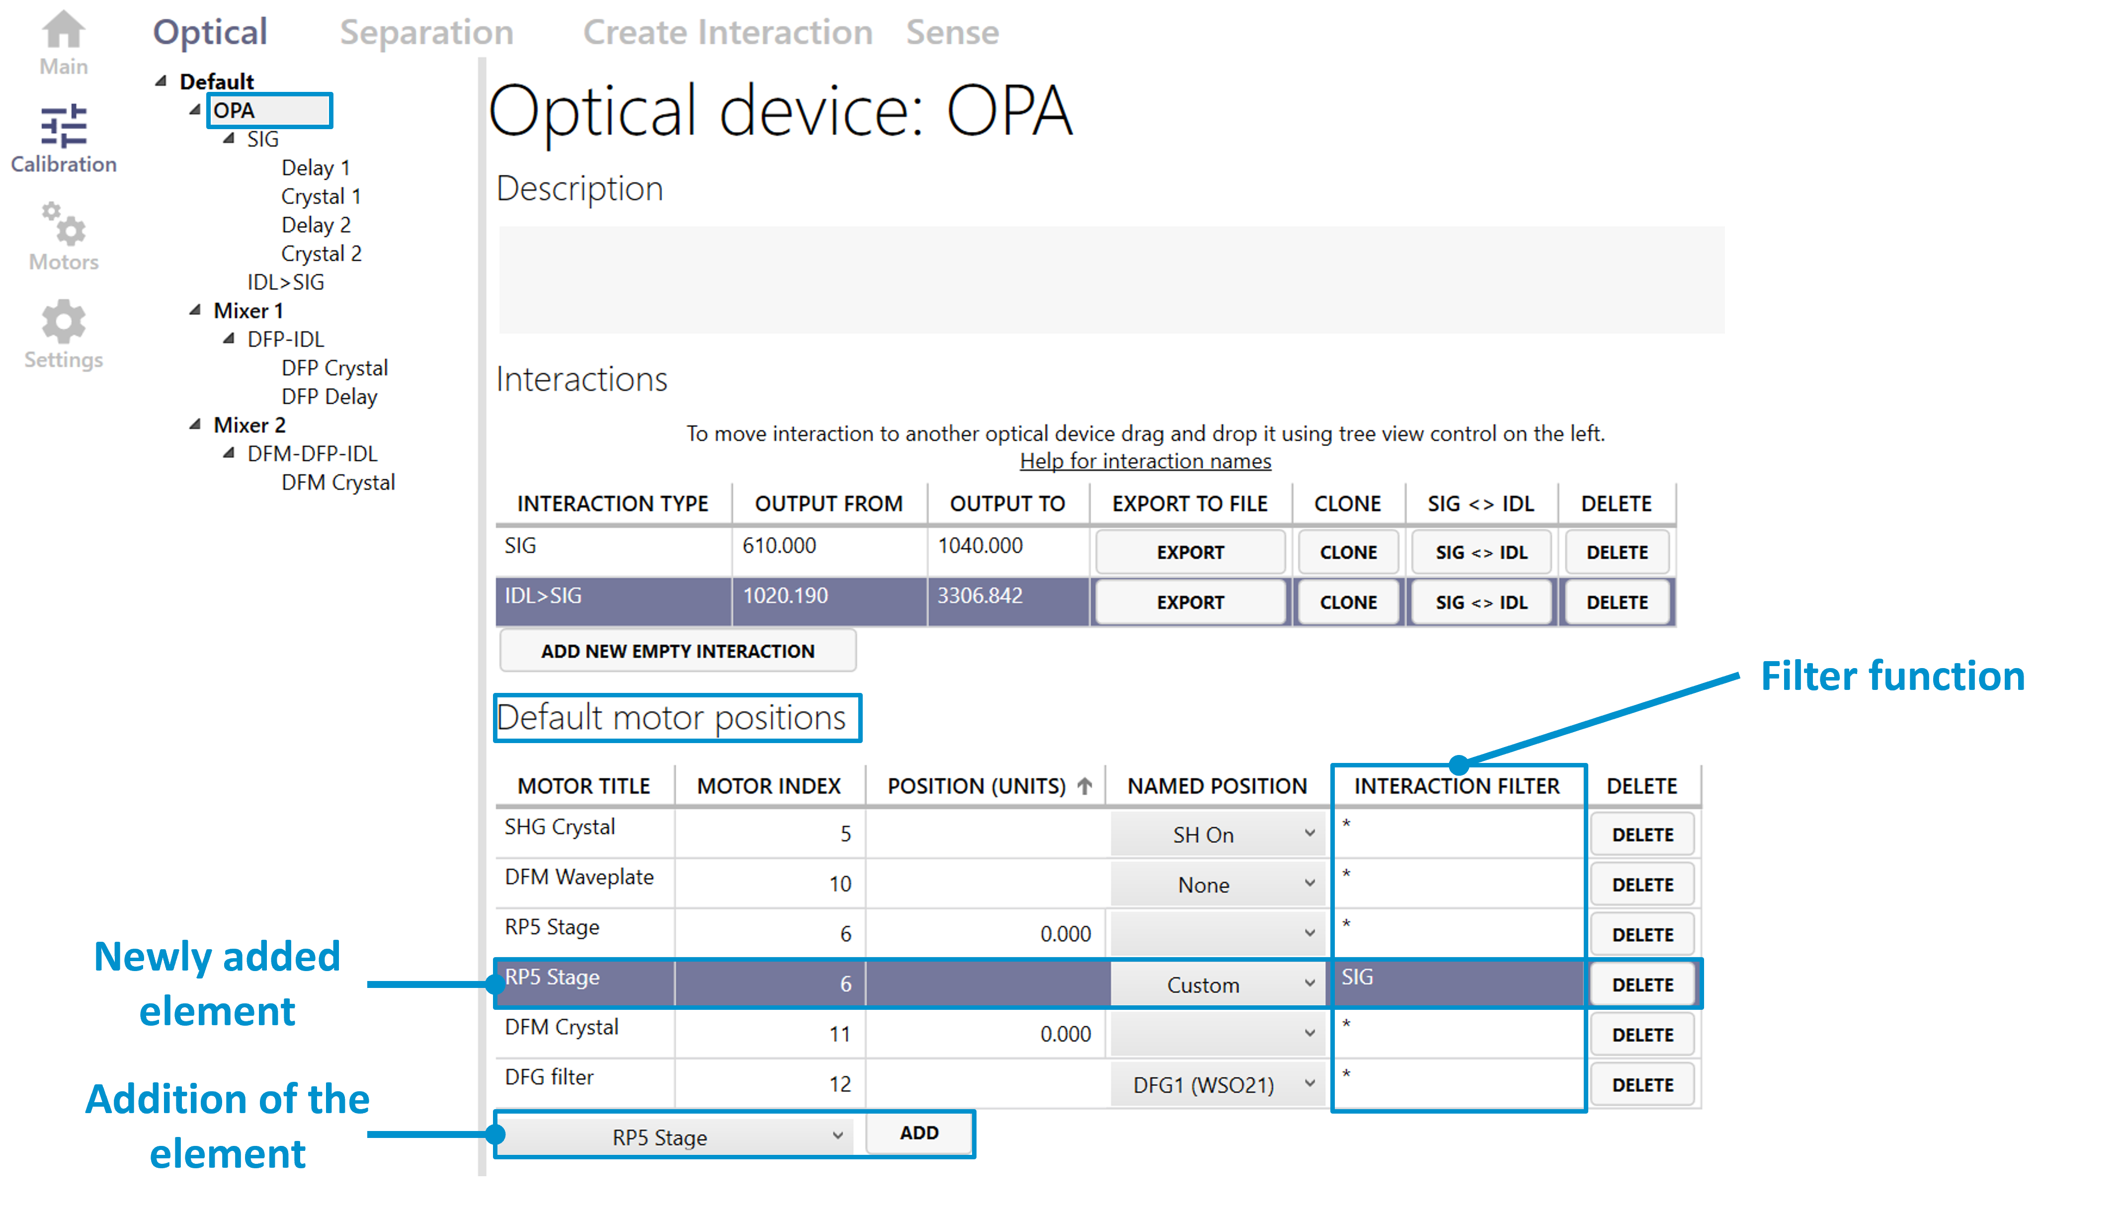Screen dimensions: 2125x1207
Task: Click Add New Empty Interaction button
Action: pyautogui.click(x=677, y=651)
